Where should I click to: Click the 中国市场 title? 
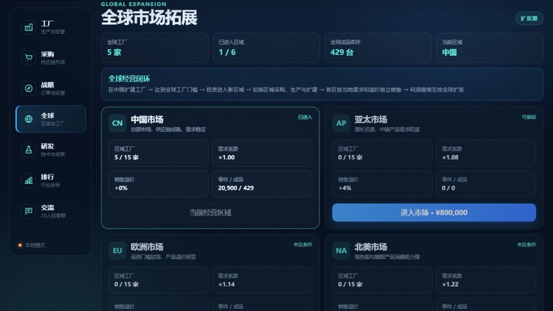[147, 120]
